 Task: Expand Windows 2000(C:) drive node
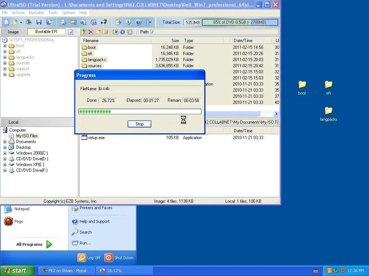(5, 153)
